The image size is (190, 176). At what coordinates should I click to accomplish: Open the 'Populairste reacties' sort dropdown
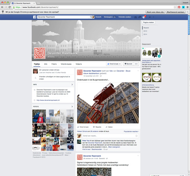[x=131, y=131]
